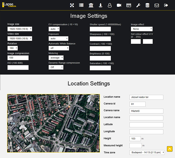The height and width of the screenshot is (158, 175).
Task: Click the bank building icon
Action: pos(91,5)
